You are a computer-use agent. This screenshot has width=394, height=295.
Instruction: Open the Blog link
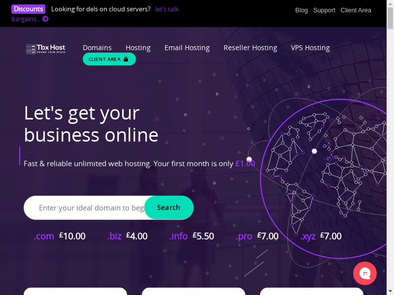pyautogui.click(x=301, y=10)
